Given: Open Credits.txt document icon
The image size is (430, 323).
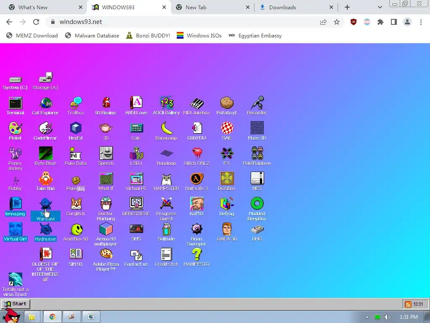Looking at the screenshot, I should pyautogui.click(x=166, y=257).
